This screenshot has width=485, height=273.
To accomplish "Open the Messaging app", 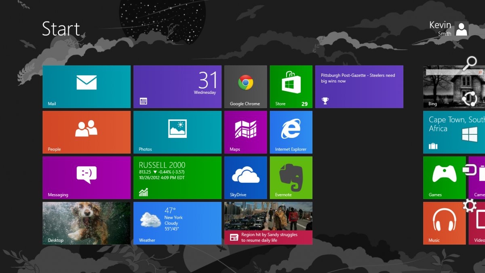I will point(86,178).
